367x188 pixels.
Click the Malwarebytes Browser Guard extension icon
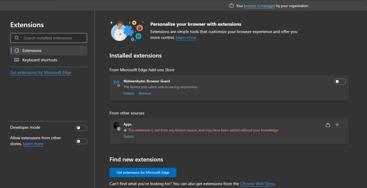117,83
